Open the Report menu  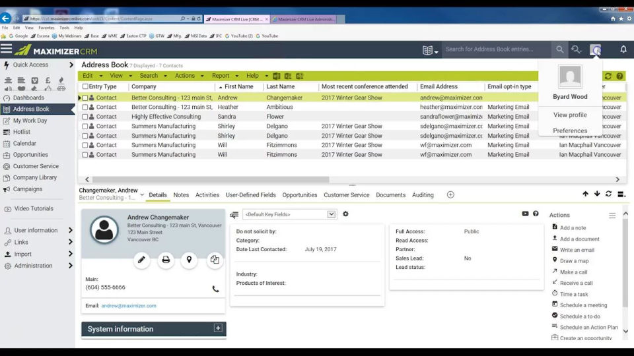225,75
